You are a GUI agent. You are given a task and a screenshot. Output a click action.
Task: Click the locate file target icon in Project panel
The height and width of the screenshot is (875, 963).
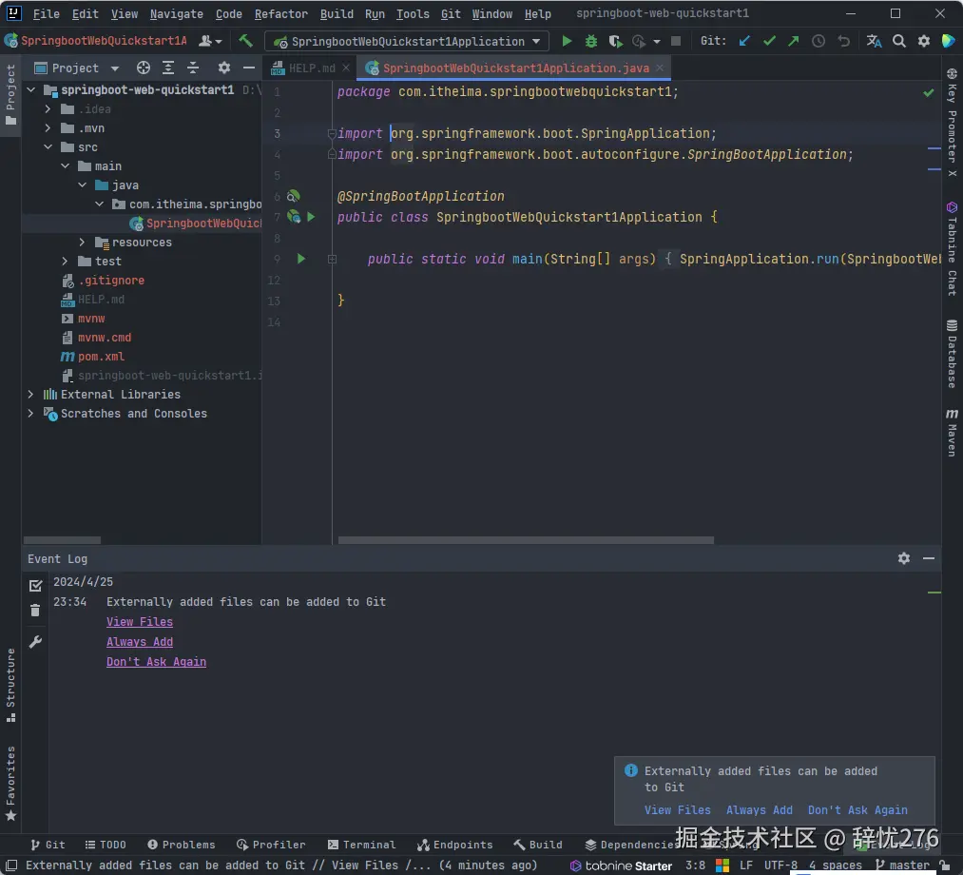pos(144,68)
